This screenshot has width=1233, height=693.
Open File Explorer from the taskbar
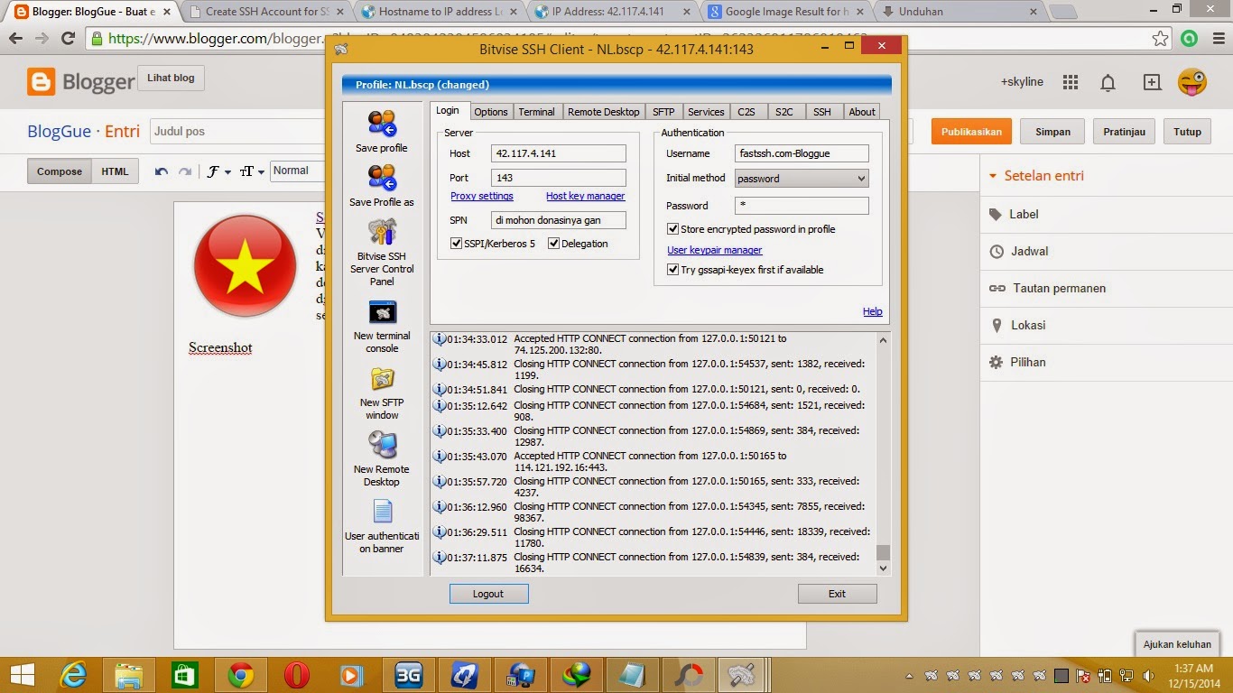click(129, 675)
